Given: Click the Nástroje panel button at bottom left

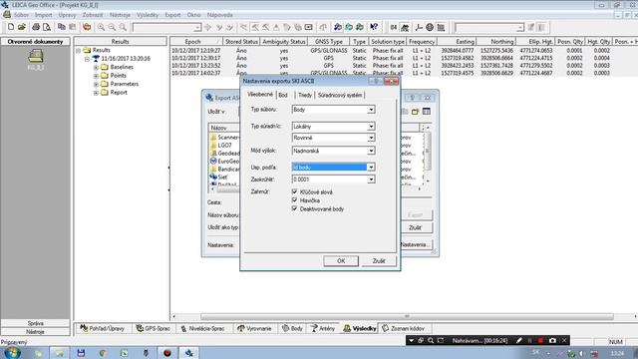Looking at the screenshot, I should click(36, 332).
